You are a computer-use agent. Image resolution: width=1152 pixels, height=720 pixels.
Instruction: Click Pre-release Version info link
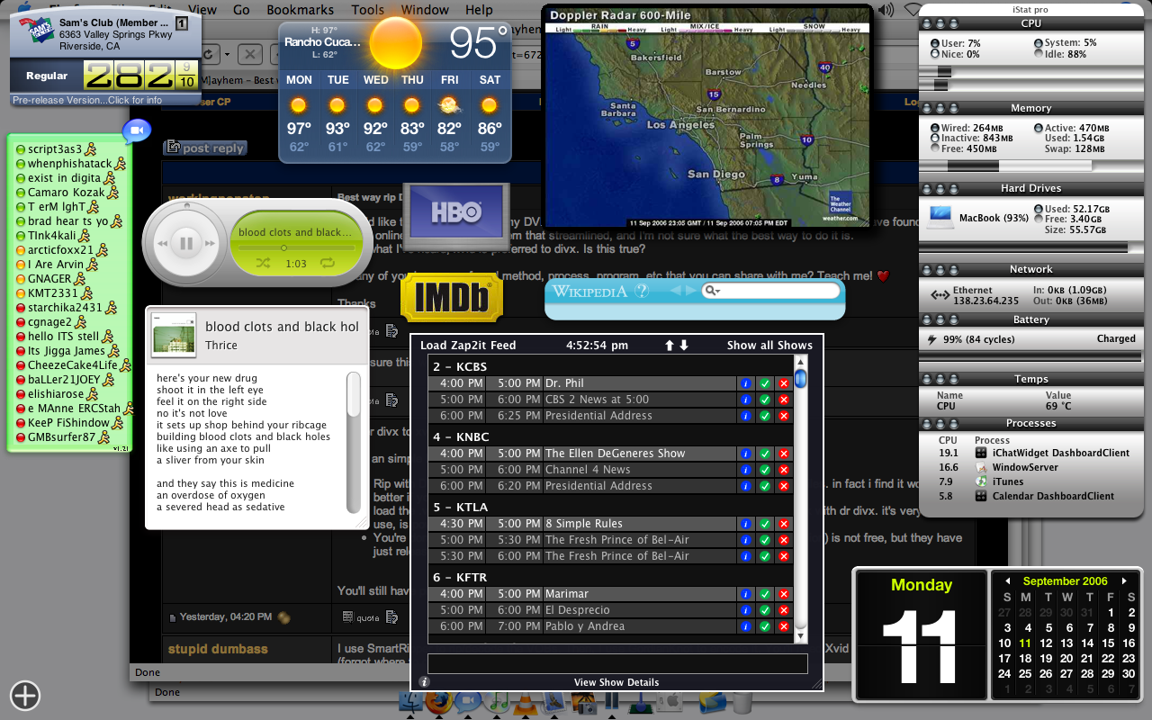[87, 100]
